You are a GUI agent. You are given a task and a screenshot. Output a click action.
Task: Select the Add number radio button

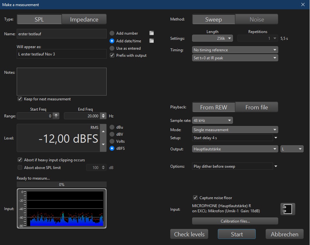pos(112,33)
